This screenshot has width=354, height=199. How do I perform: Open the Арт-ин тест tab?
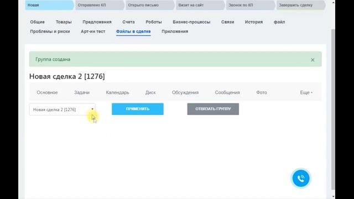(x=93, y=32)
